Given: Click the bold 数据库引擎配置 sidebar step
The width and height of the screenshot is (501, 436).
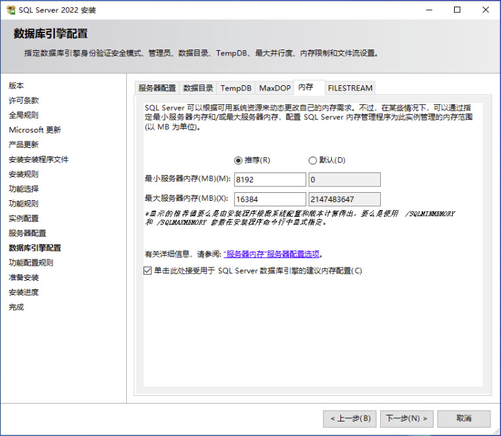Looking at the screenshot, I should [x=35, y=248].
